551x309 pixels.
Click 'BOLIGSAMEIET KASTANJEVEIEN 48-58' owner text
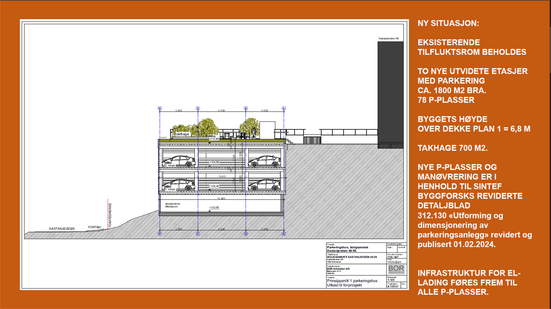(352, 257)
